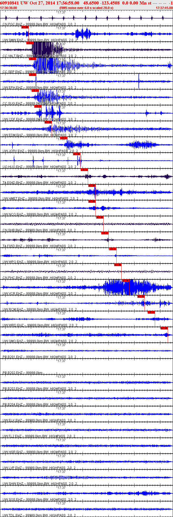Image resolution: width=173 pixels, height=517 pixels.
Task: Select the CN.SHB.BHZ station label
Action: tap(12, 230)
